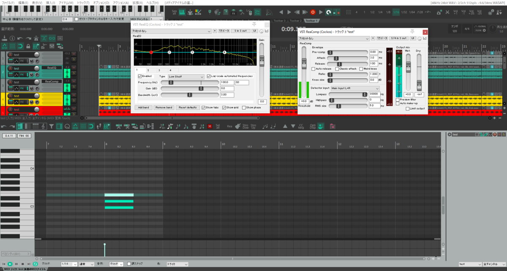Click the Remove band button
507x271 pixels.
164,107
